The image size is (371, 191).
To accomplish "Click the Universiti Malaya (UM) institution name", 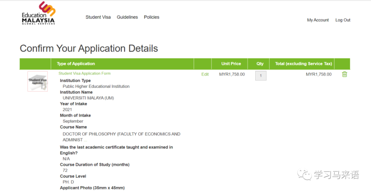I will click(x=88, y=98).
